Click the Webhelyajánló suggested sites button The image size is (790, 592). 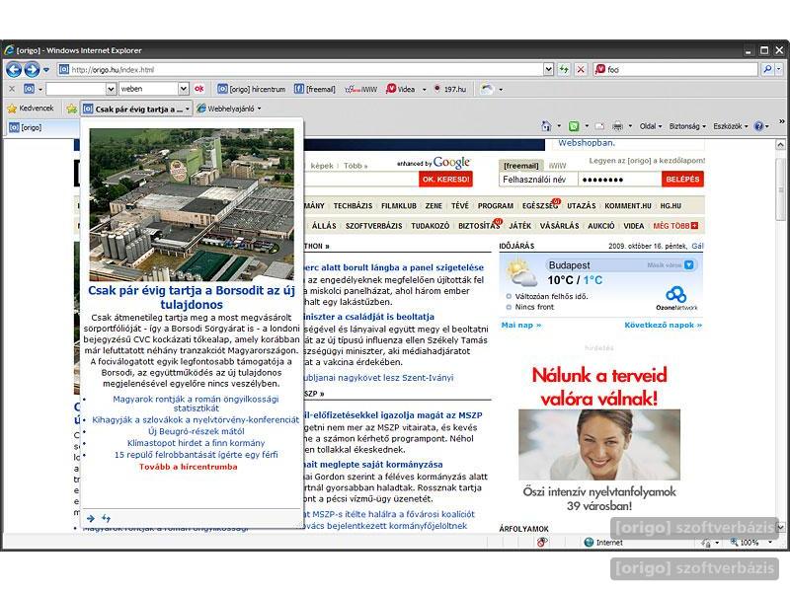(229, 109)
